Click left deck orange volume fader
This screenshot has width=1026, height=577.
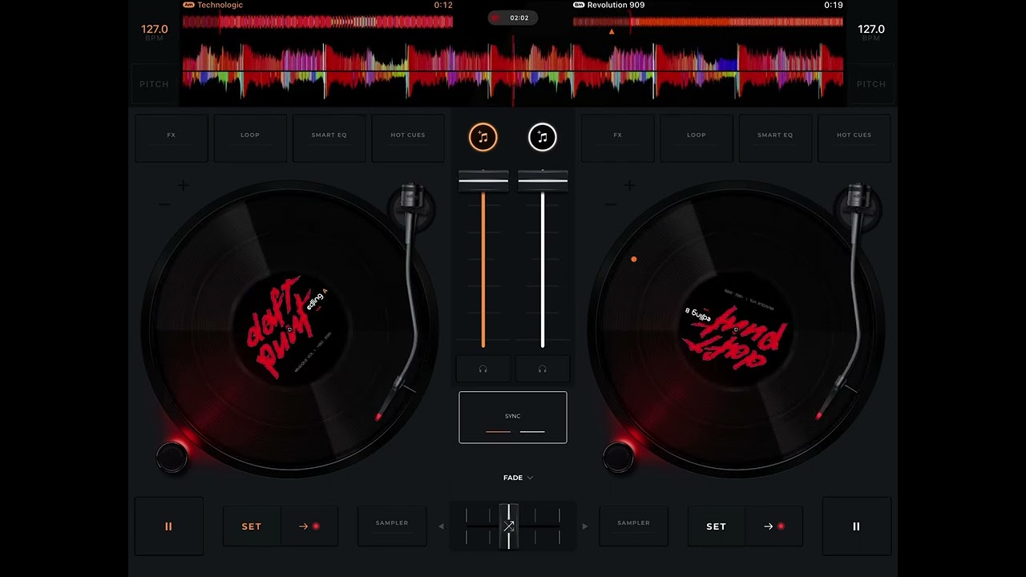(x=483, y=181)
